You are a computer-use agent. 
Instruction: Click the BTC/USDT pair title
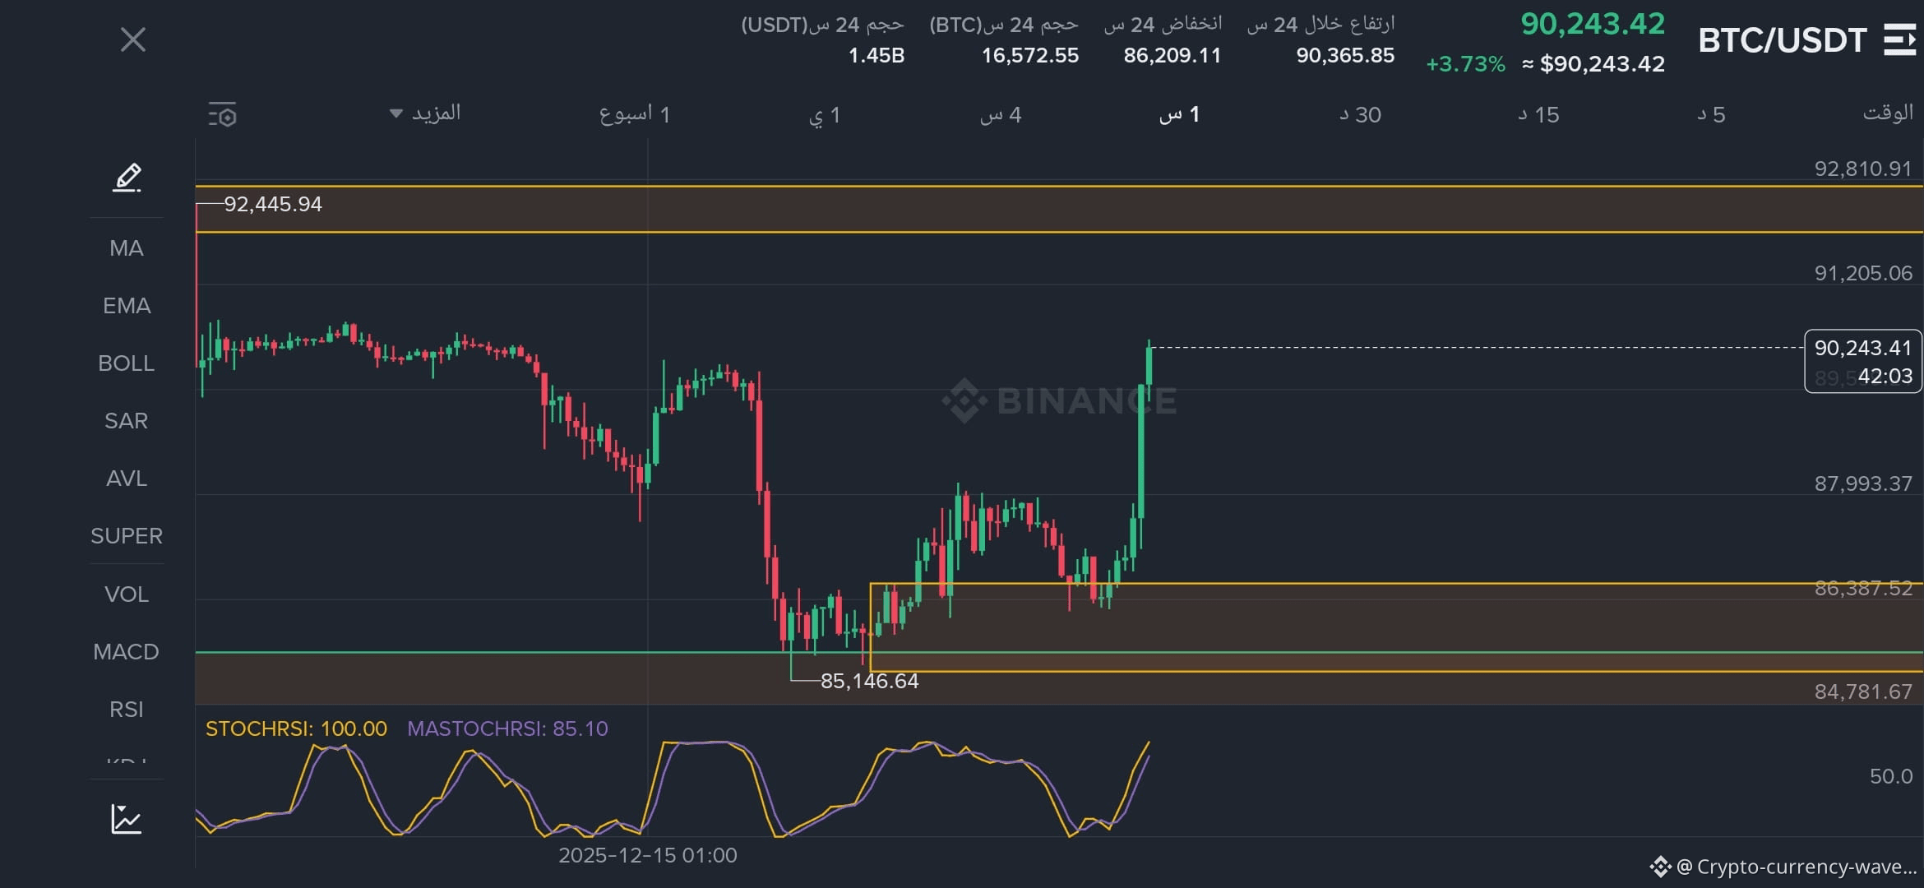click(x=1782, y=39)
